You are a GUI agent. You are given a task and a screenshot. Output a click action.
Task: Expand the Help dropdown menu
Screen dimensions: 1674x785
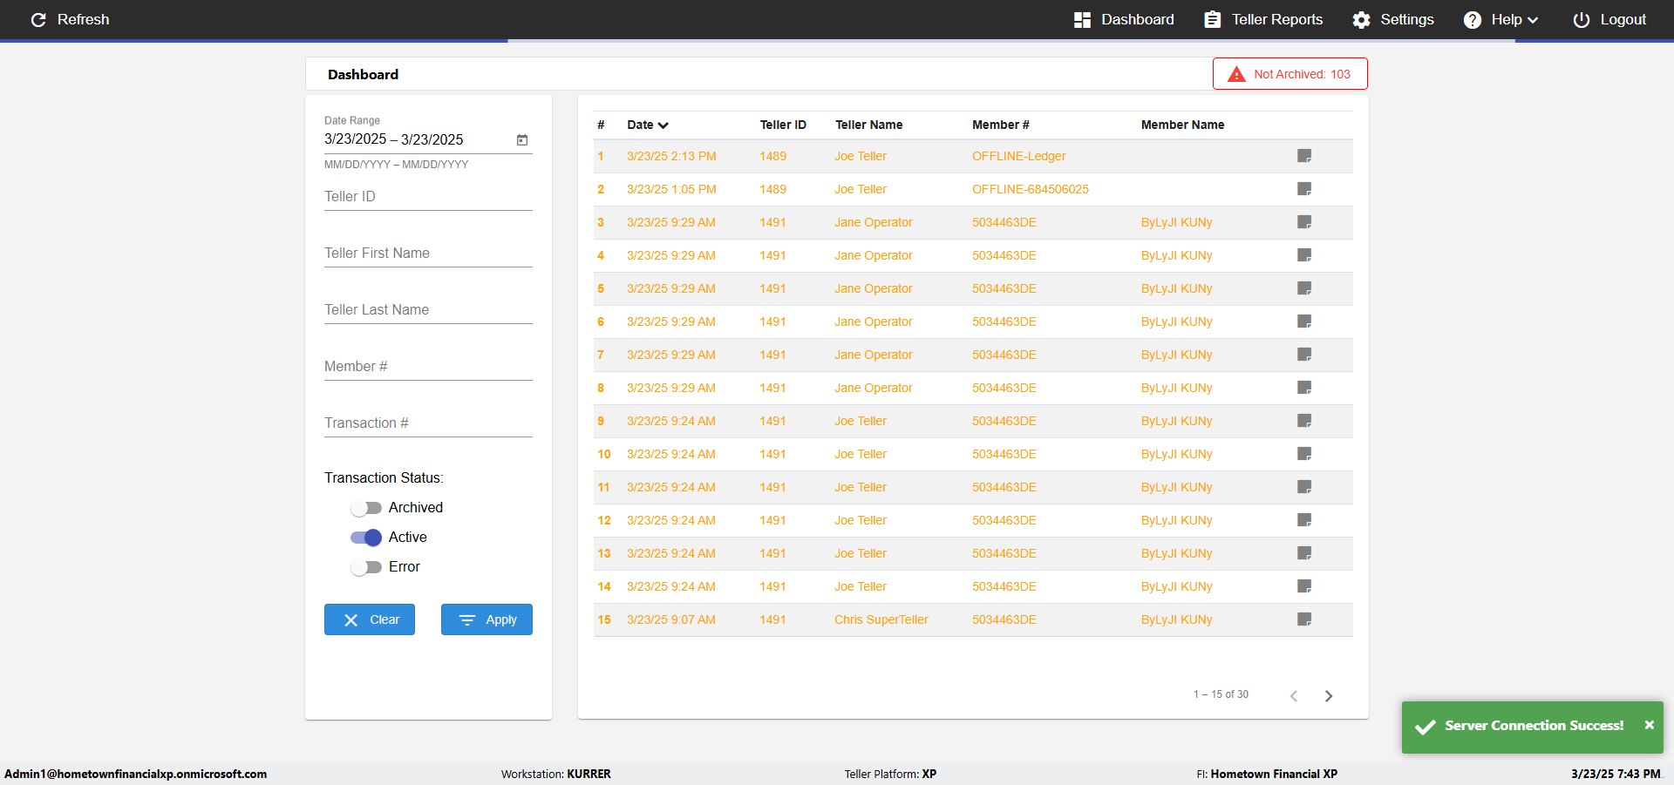click(1500, 19)
